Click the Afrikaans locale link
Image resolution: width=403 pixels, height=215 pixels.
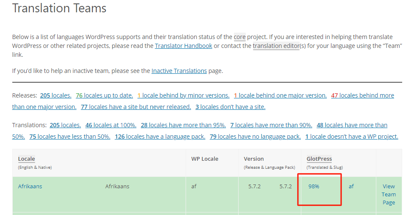pos(30,187)
